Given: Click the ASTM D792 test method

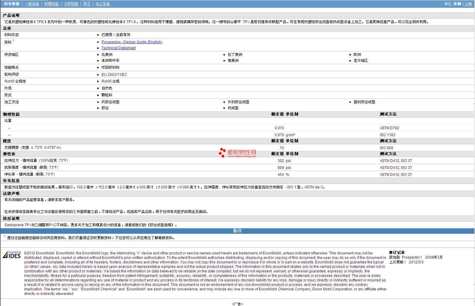Looking at the screenshot, I should pos(389,128).
